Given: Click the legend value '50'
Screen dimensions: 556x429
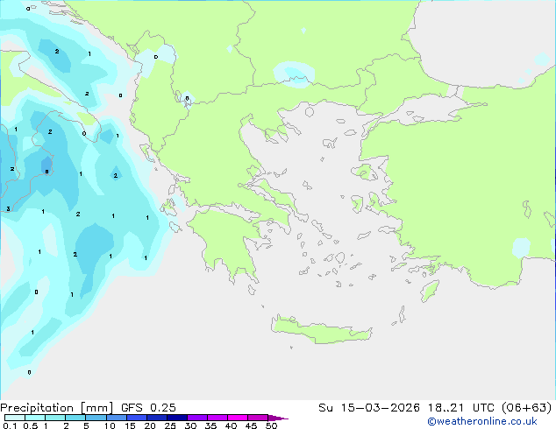Looking at the screenshot, I should (x=272, y=425).
